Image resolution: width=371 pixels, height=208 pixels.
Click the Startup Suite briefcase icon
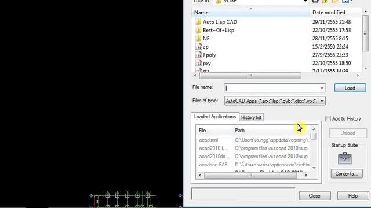345,158
